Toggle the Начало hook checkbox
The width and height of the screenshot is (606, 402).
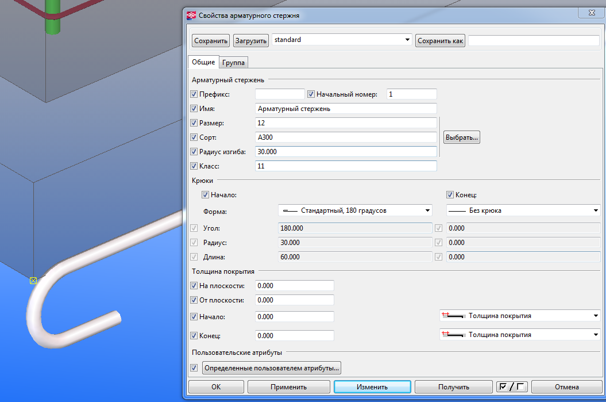pyautogui.click(x=205, y=195)
